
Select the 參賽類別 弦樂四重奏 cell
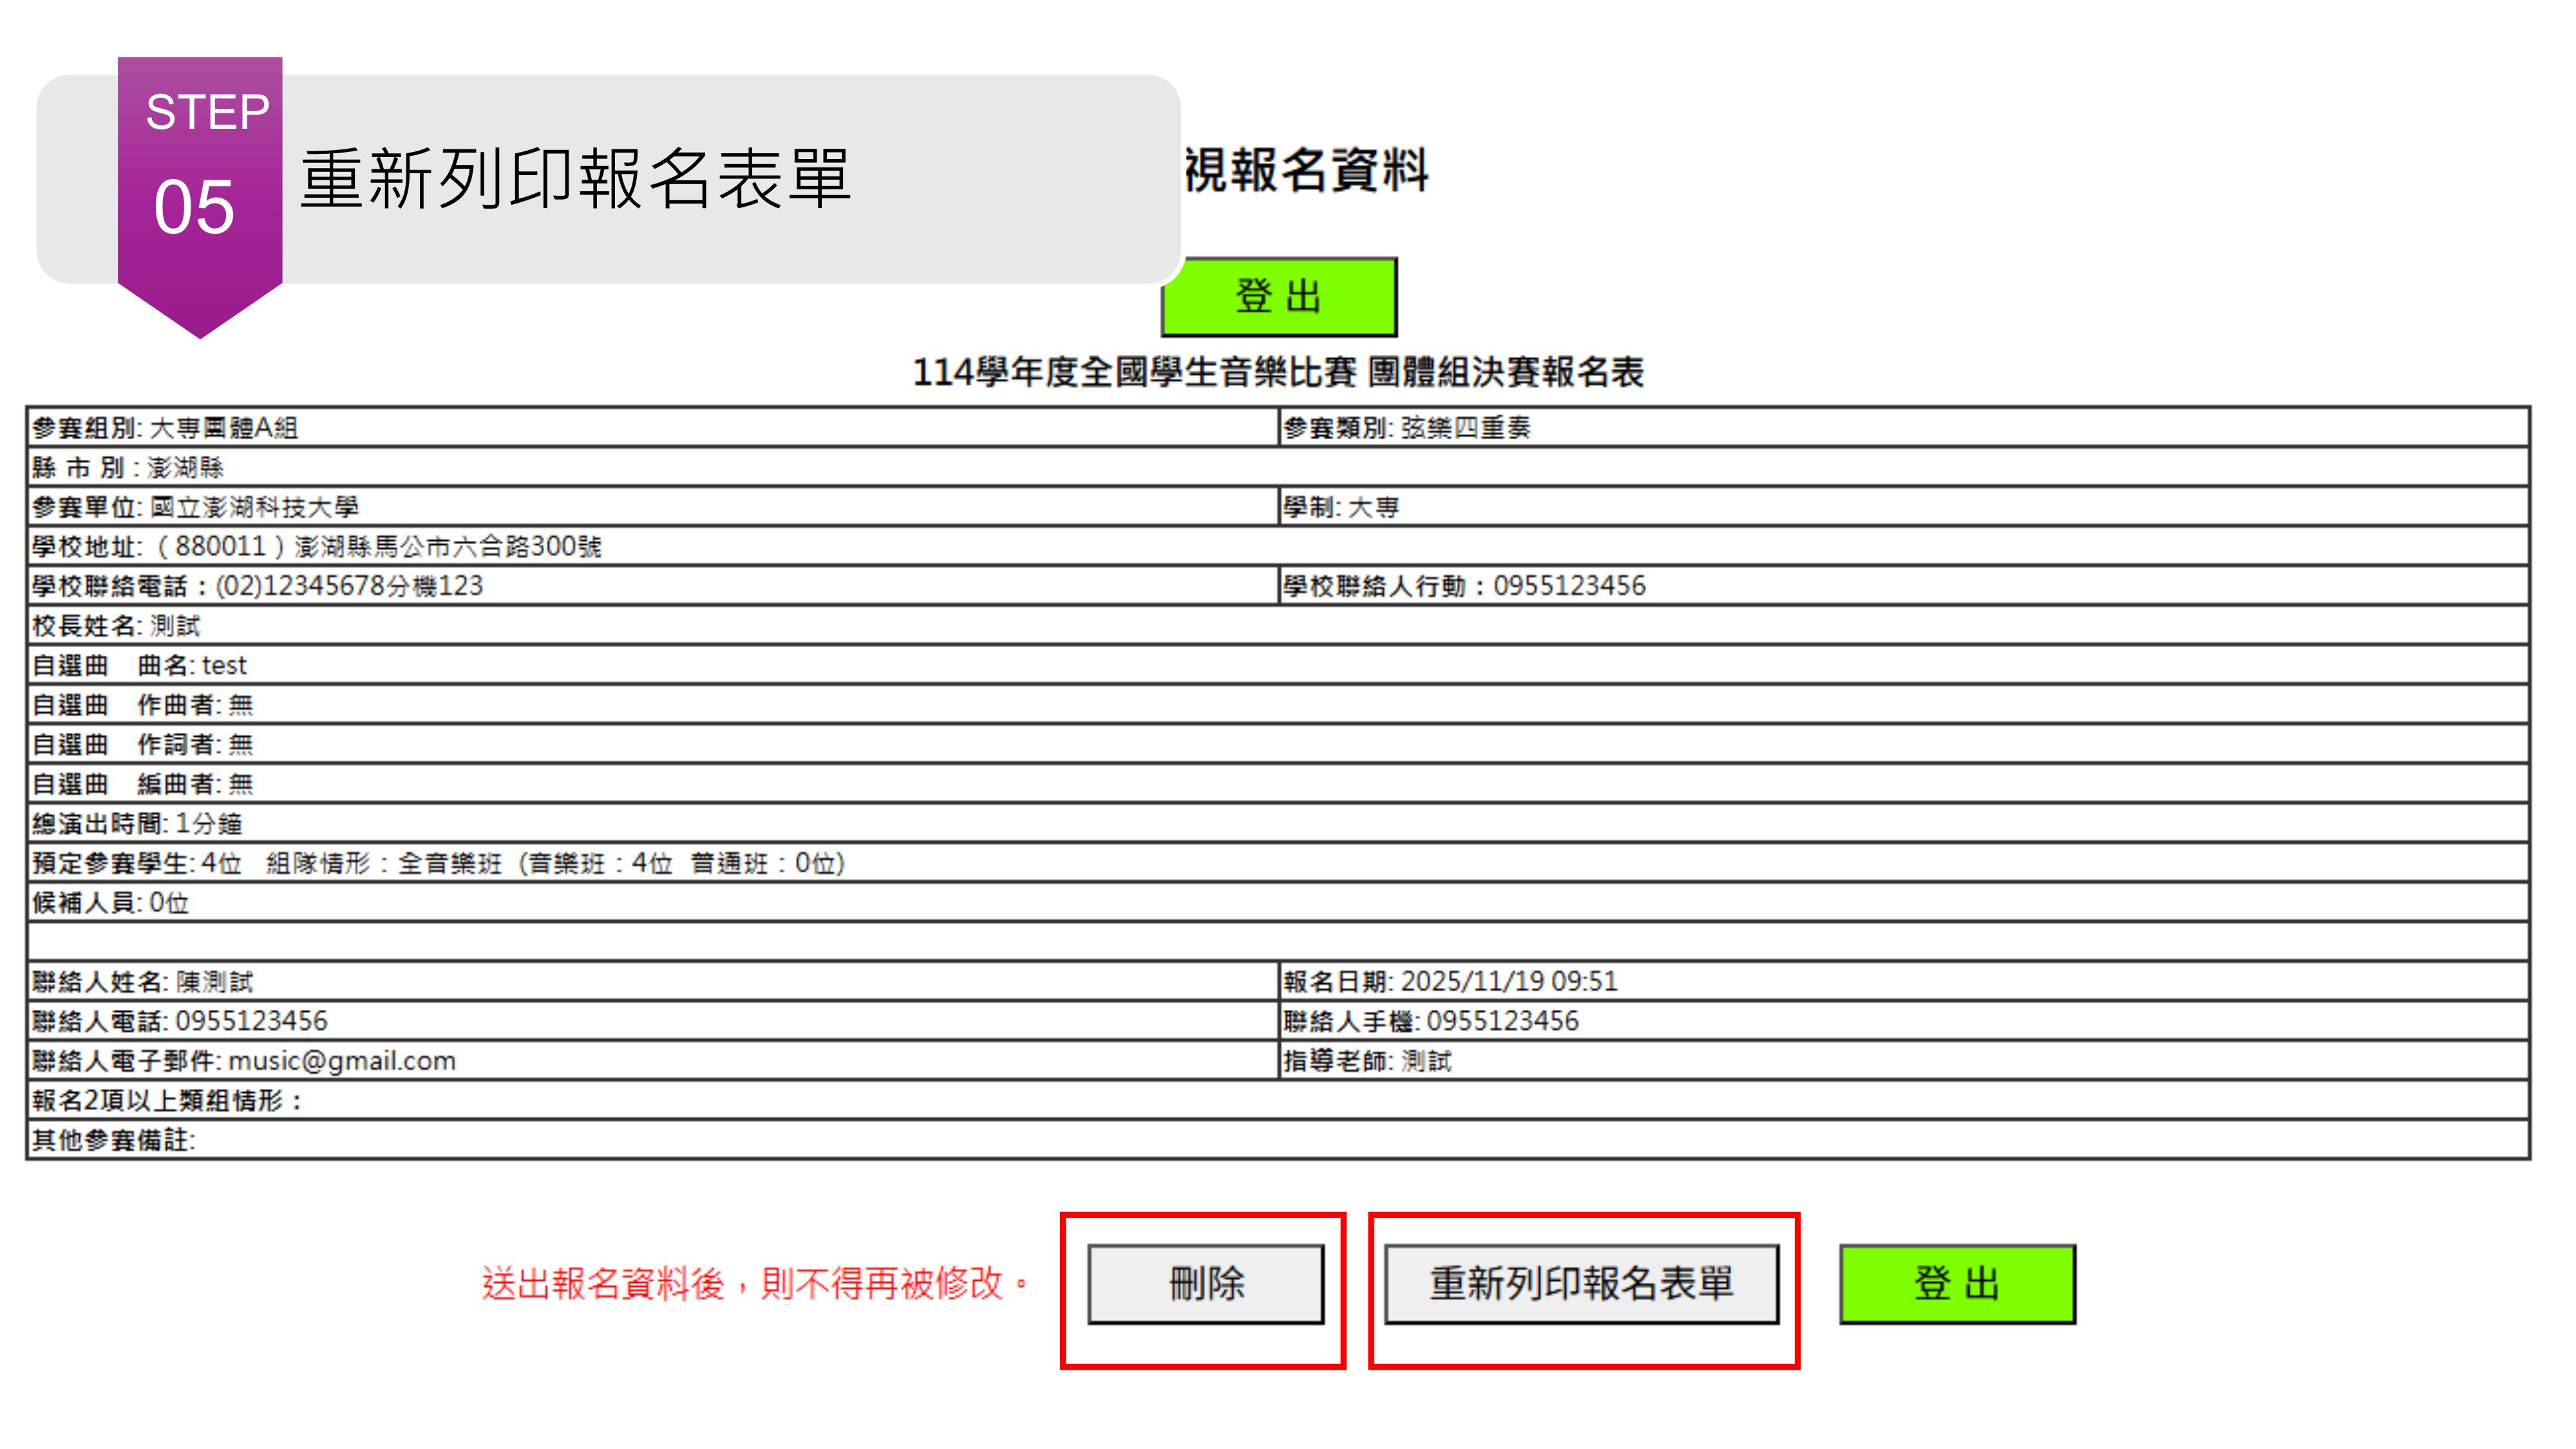(1406, 428)
